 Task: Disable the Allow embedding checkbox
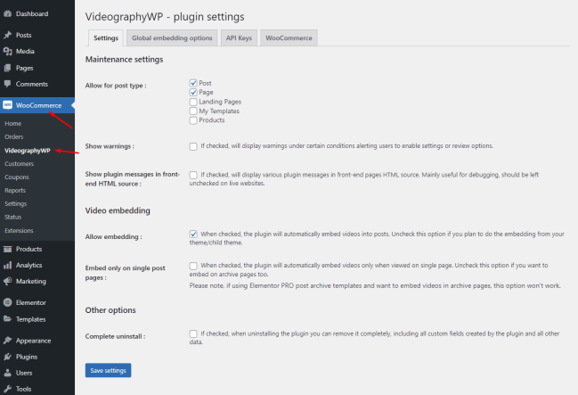(x=193, y=234)
